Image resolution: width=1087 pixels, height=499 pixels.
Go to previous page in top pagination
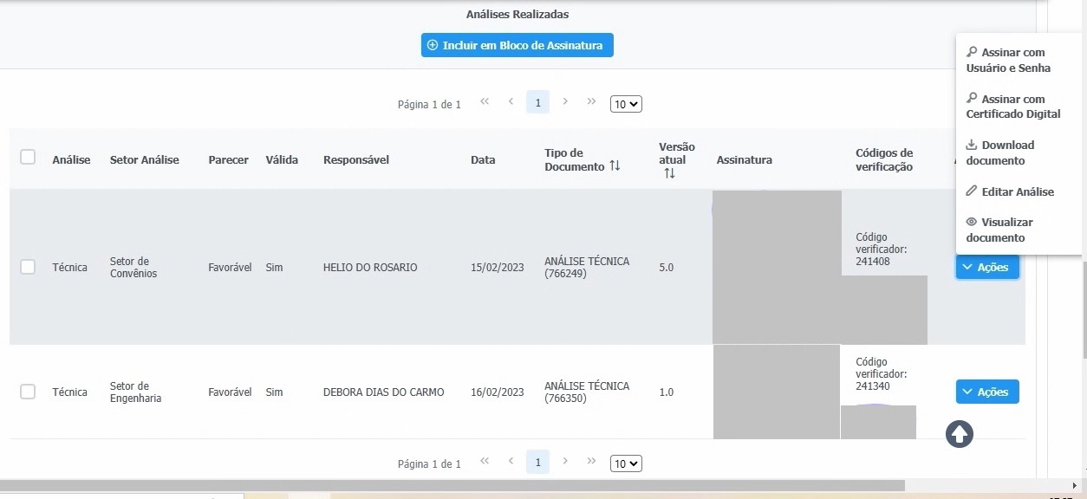tap(511, 102)
